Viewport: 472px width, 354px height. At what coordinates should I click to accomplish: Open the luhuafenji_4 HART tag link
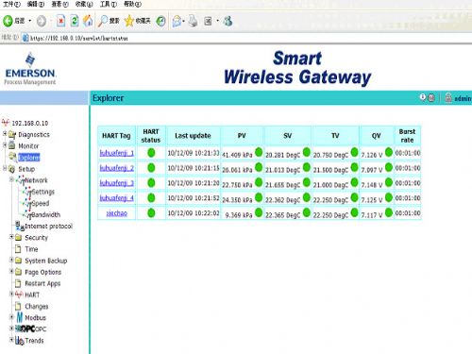117,198
